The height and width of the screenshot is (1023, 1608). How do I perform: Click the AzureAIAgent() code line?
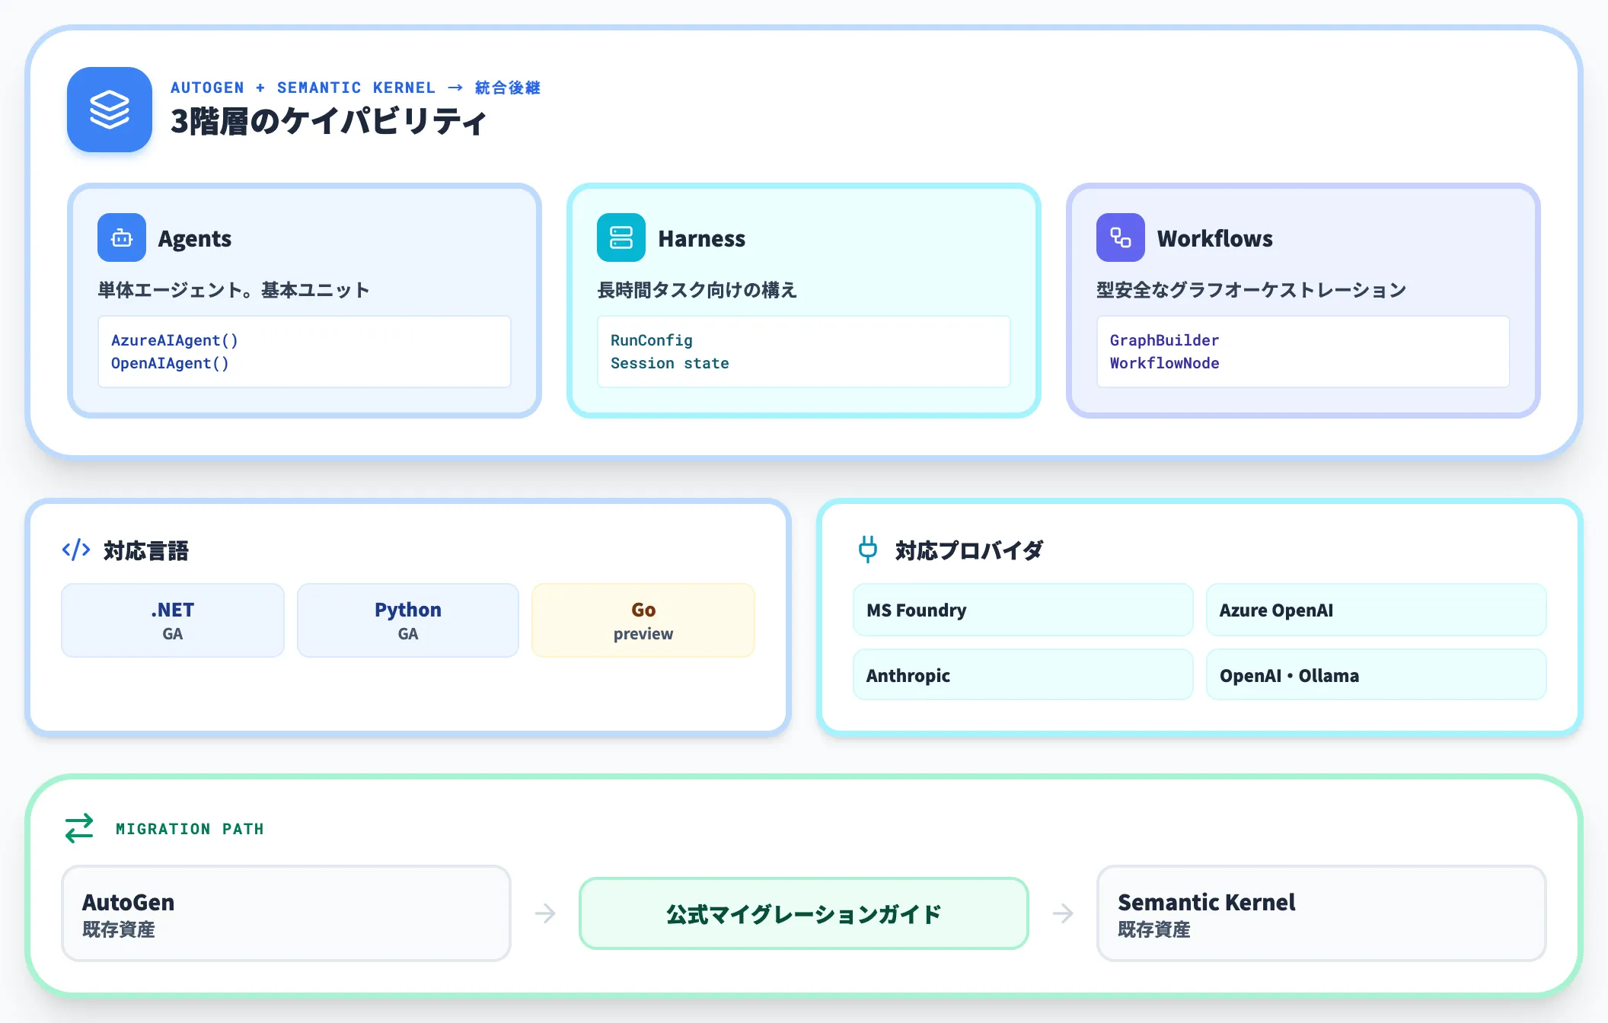click(x=174, y=340)
